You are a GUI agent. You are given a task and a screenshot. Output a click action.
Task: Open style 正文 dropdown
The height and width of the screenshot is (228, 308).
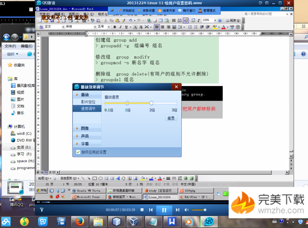pos(63,27)
